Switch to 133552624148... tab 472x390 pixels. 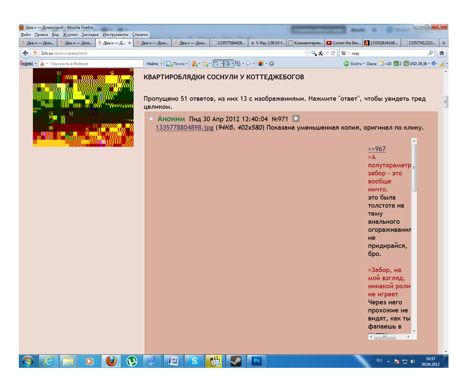[382, 43]
